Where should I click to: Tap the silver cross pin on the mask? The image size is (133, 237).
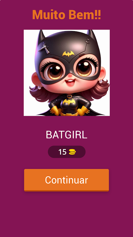click(44, 48)
